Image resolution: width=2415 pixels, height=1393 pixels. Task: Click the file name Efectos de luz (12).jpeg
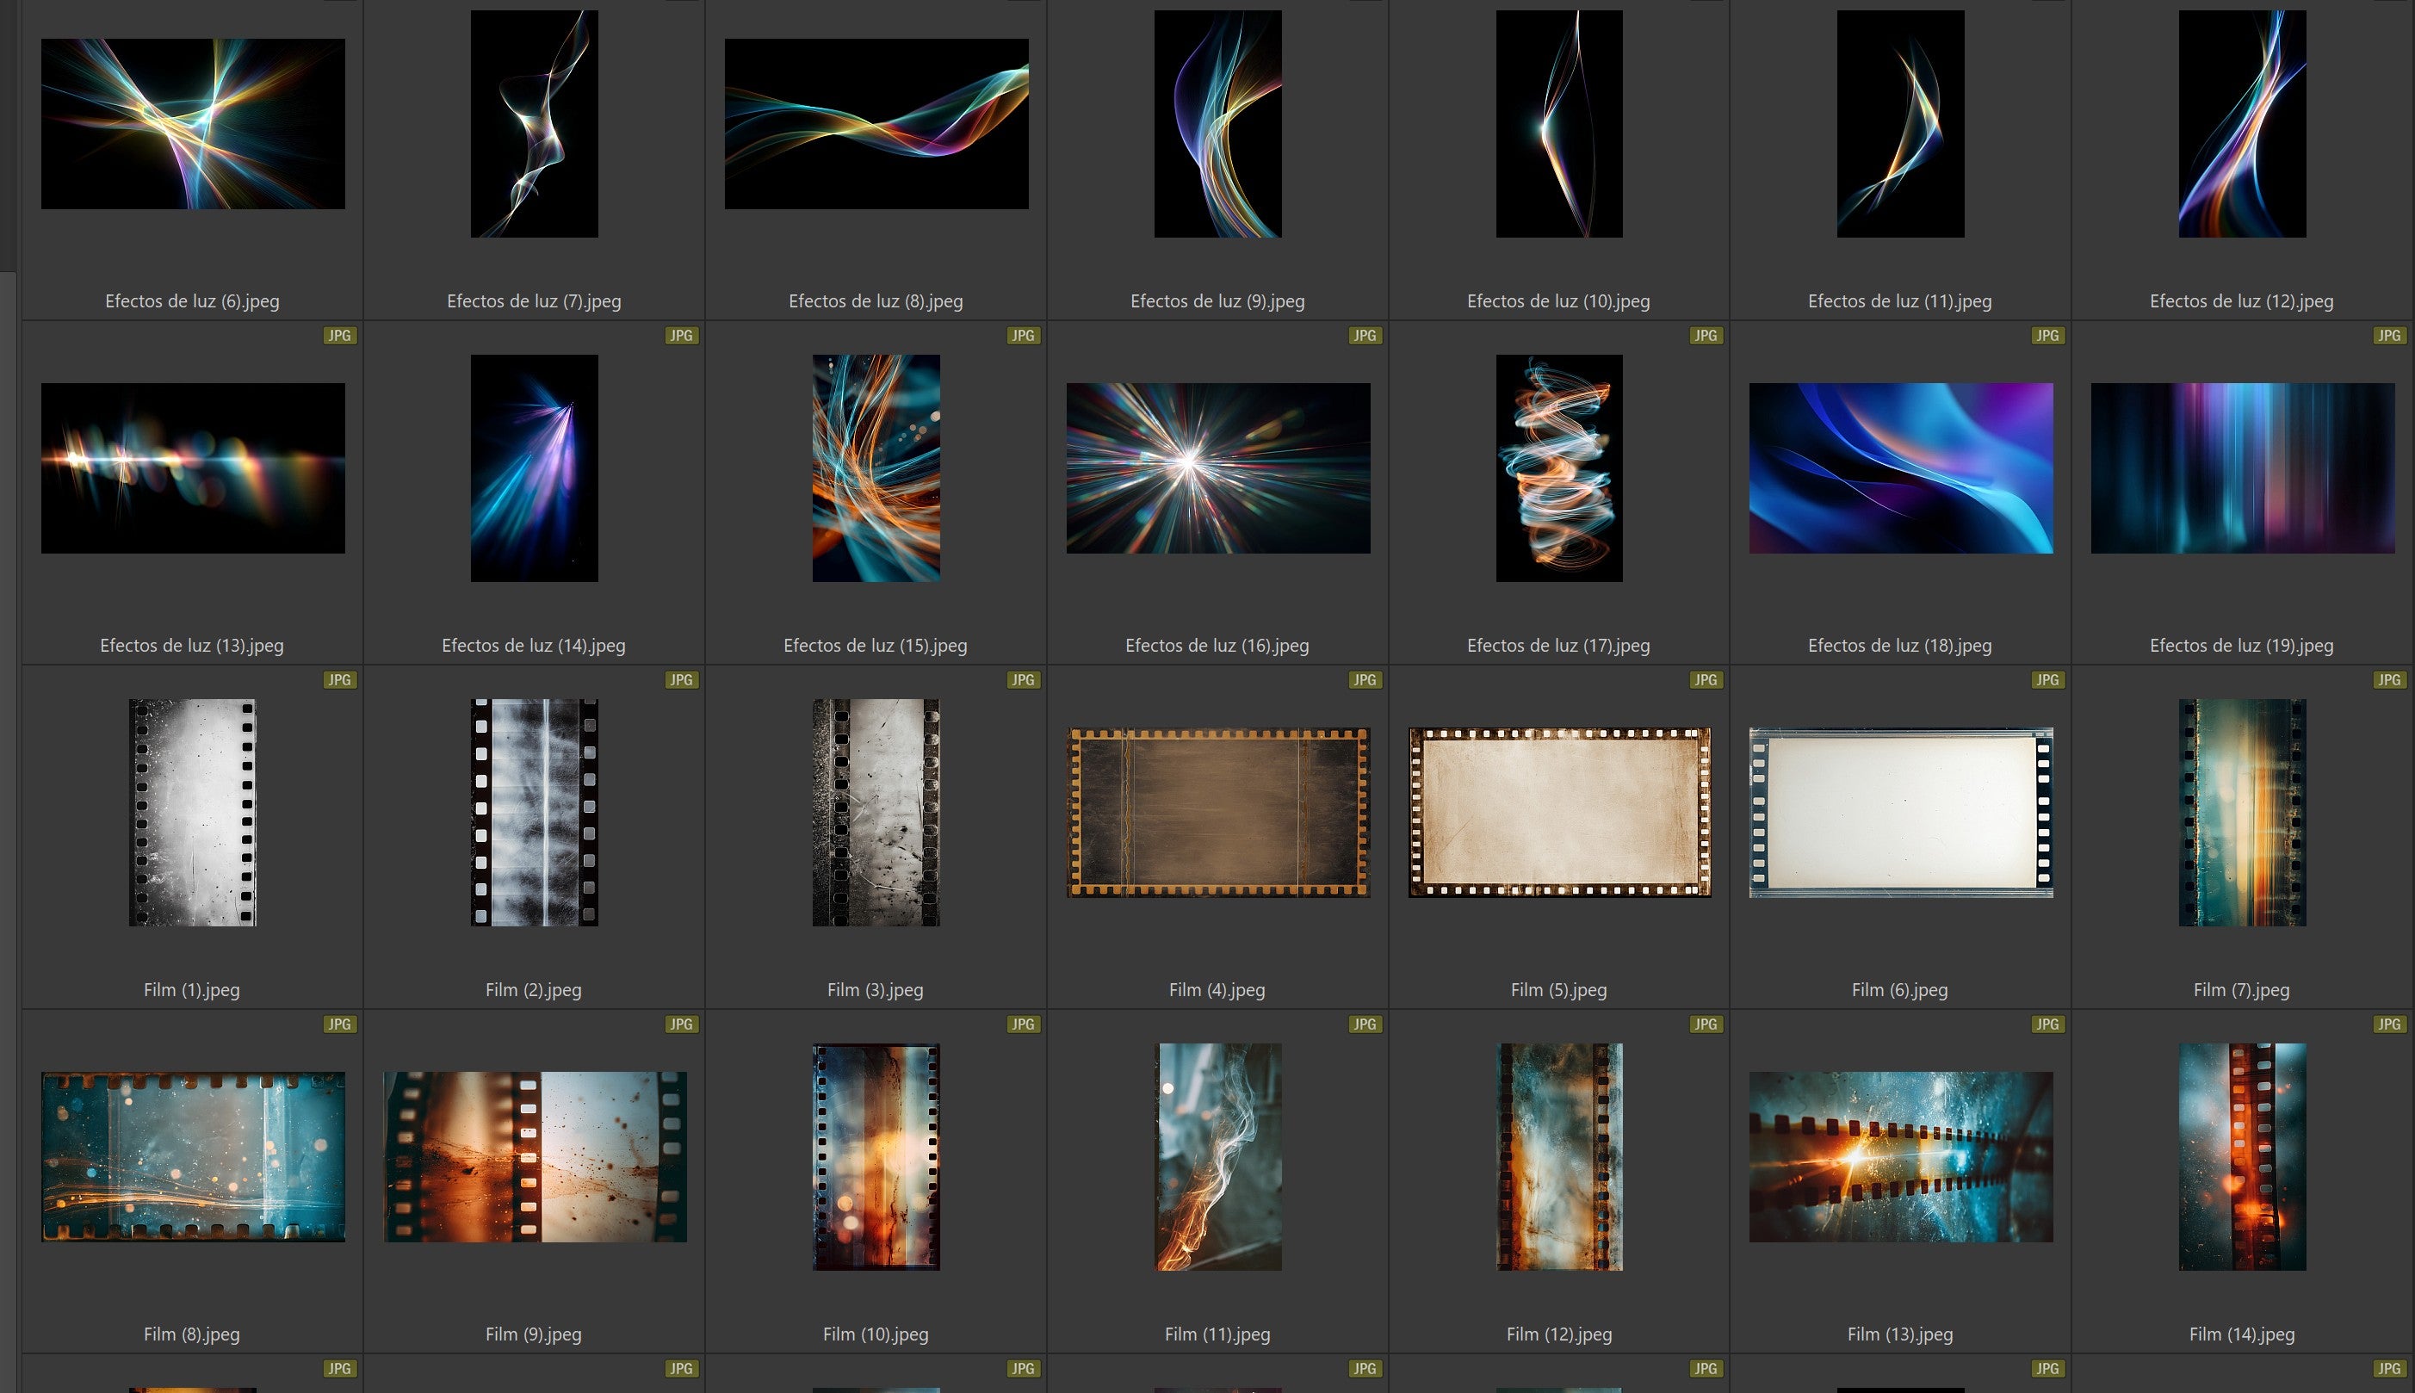(x=2242, y=301)
